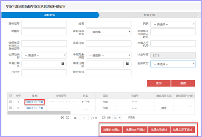Click the 民族 column header
This screenshot has width=202, height=137.
pyautogui.click(x=105, y=96)
